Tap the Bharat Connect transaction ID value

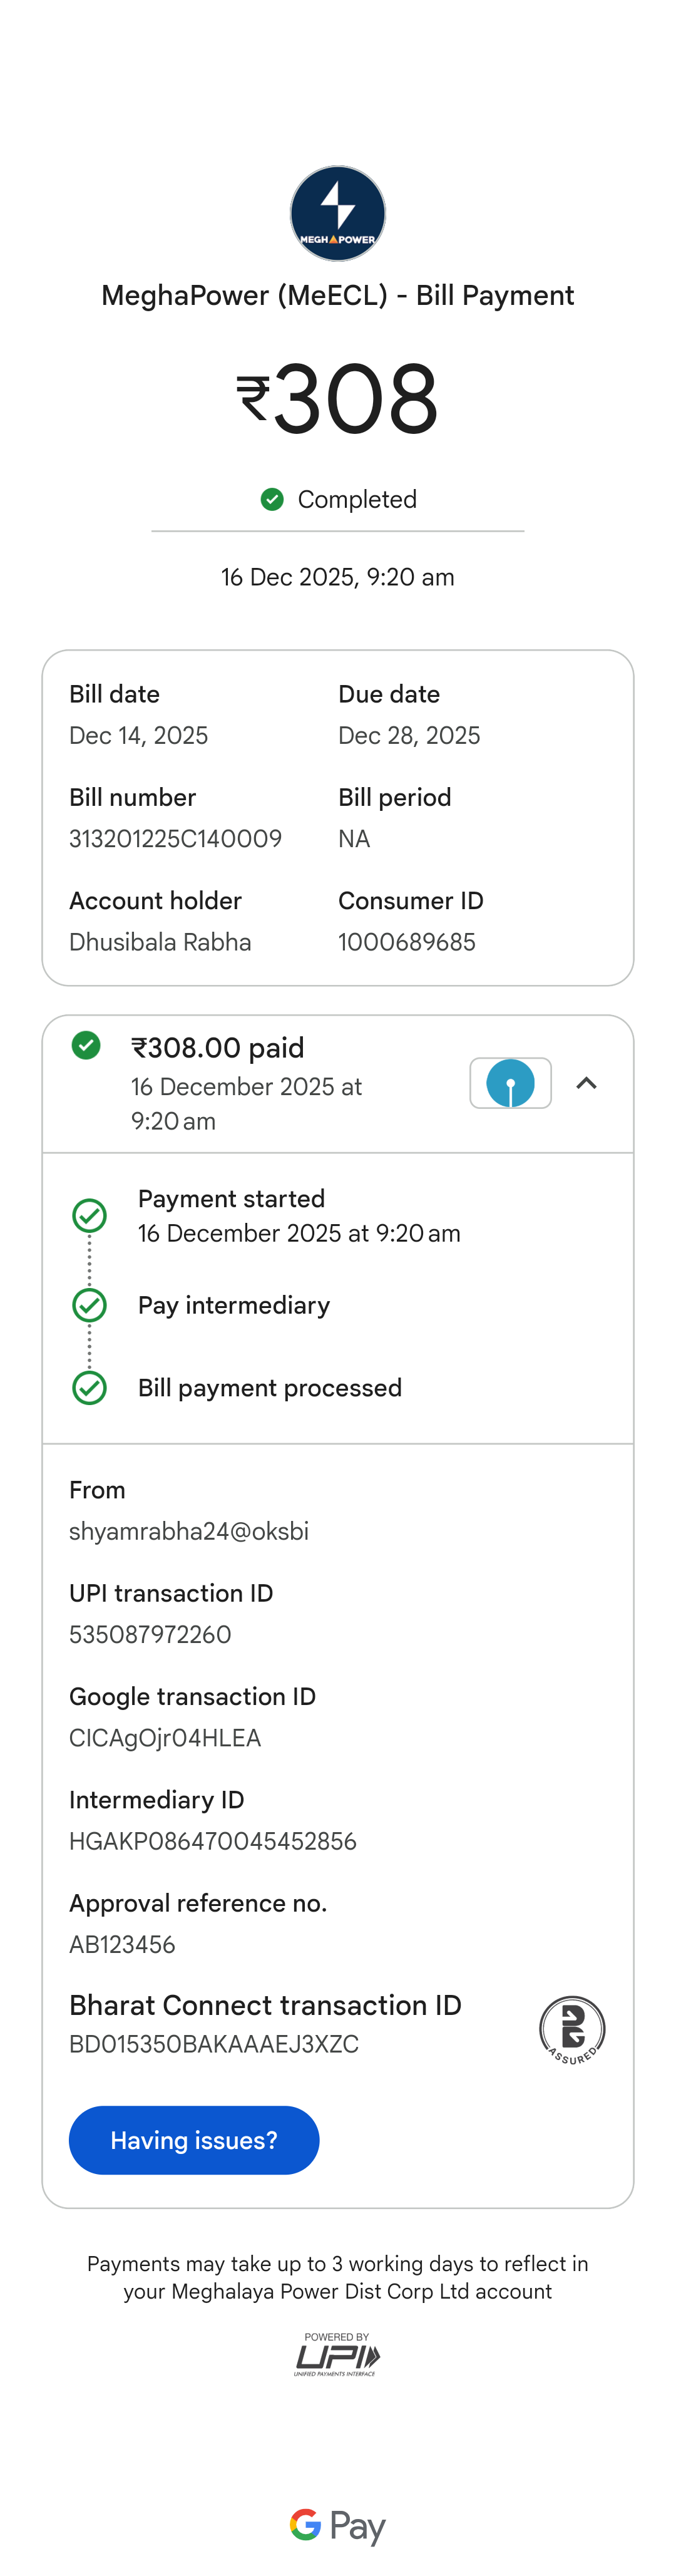point(214,2044)
